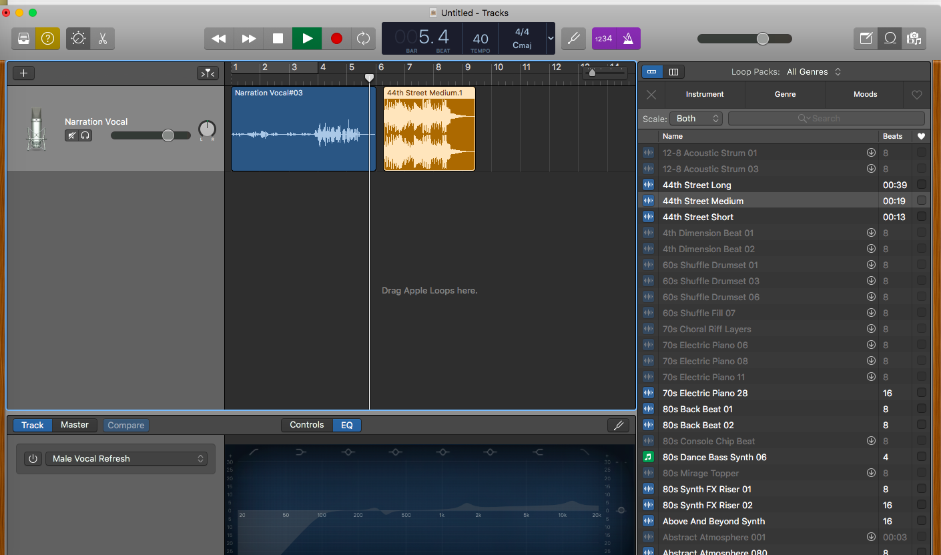
Task: Open the Scissors editors button
Action: [102, 39]
